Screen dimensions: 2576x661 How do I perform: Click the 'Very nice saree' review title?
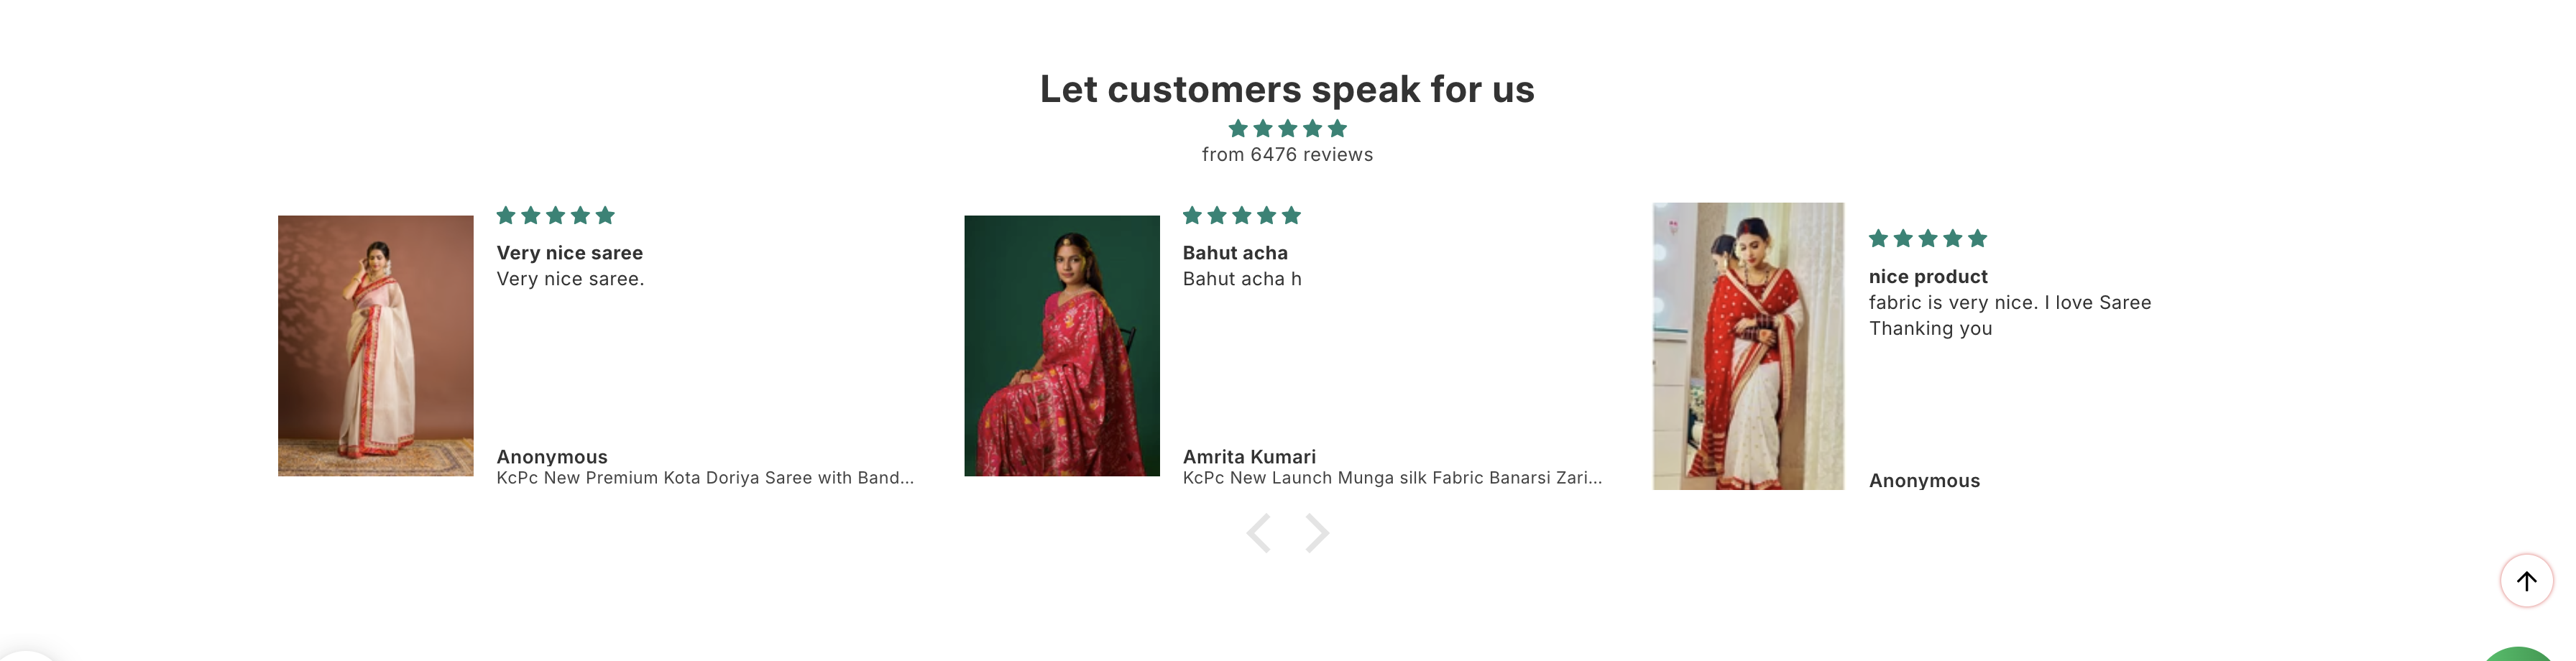570,253
